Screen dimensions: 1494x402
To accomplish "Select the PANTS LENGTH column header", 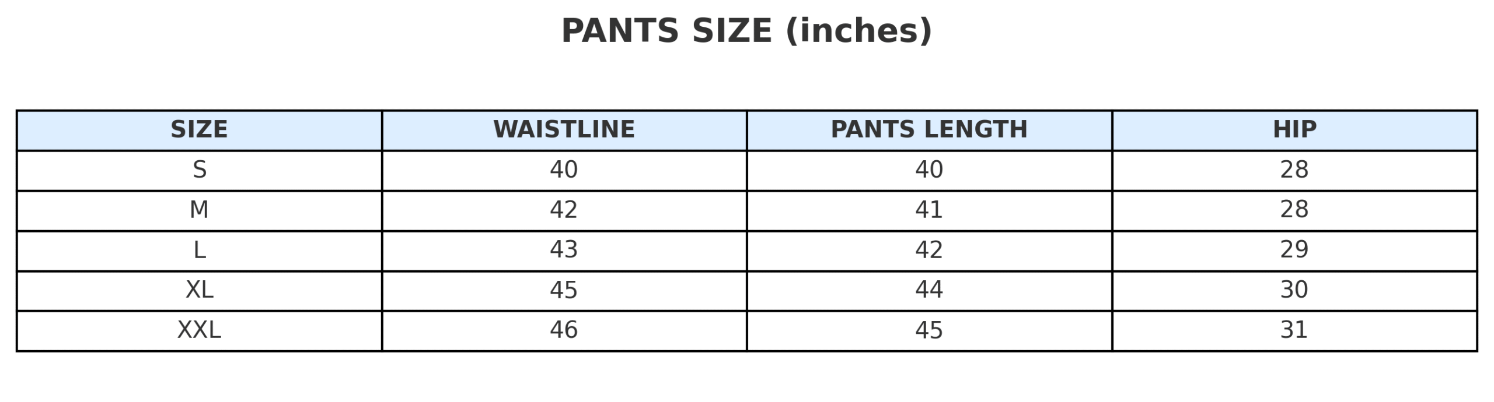I will point(929,129).
